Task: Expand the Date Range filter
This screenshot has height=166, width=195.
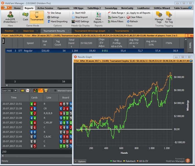Action: 116,13
